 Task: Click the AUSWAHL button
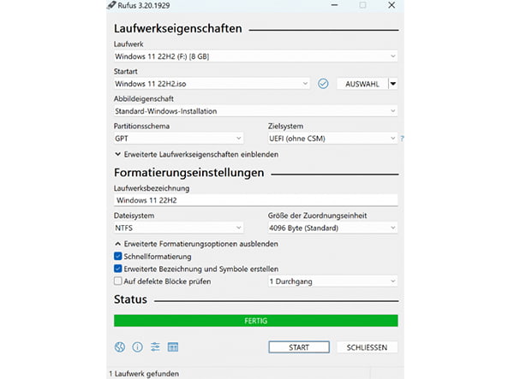[362, 84]
